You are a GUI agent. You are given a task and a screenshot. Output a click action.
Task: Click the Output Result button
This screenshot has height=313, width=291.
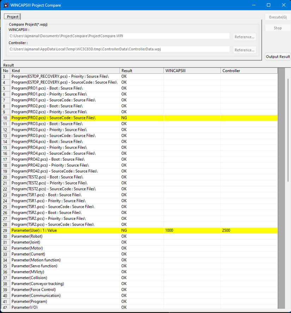(278, 56)
